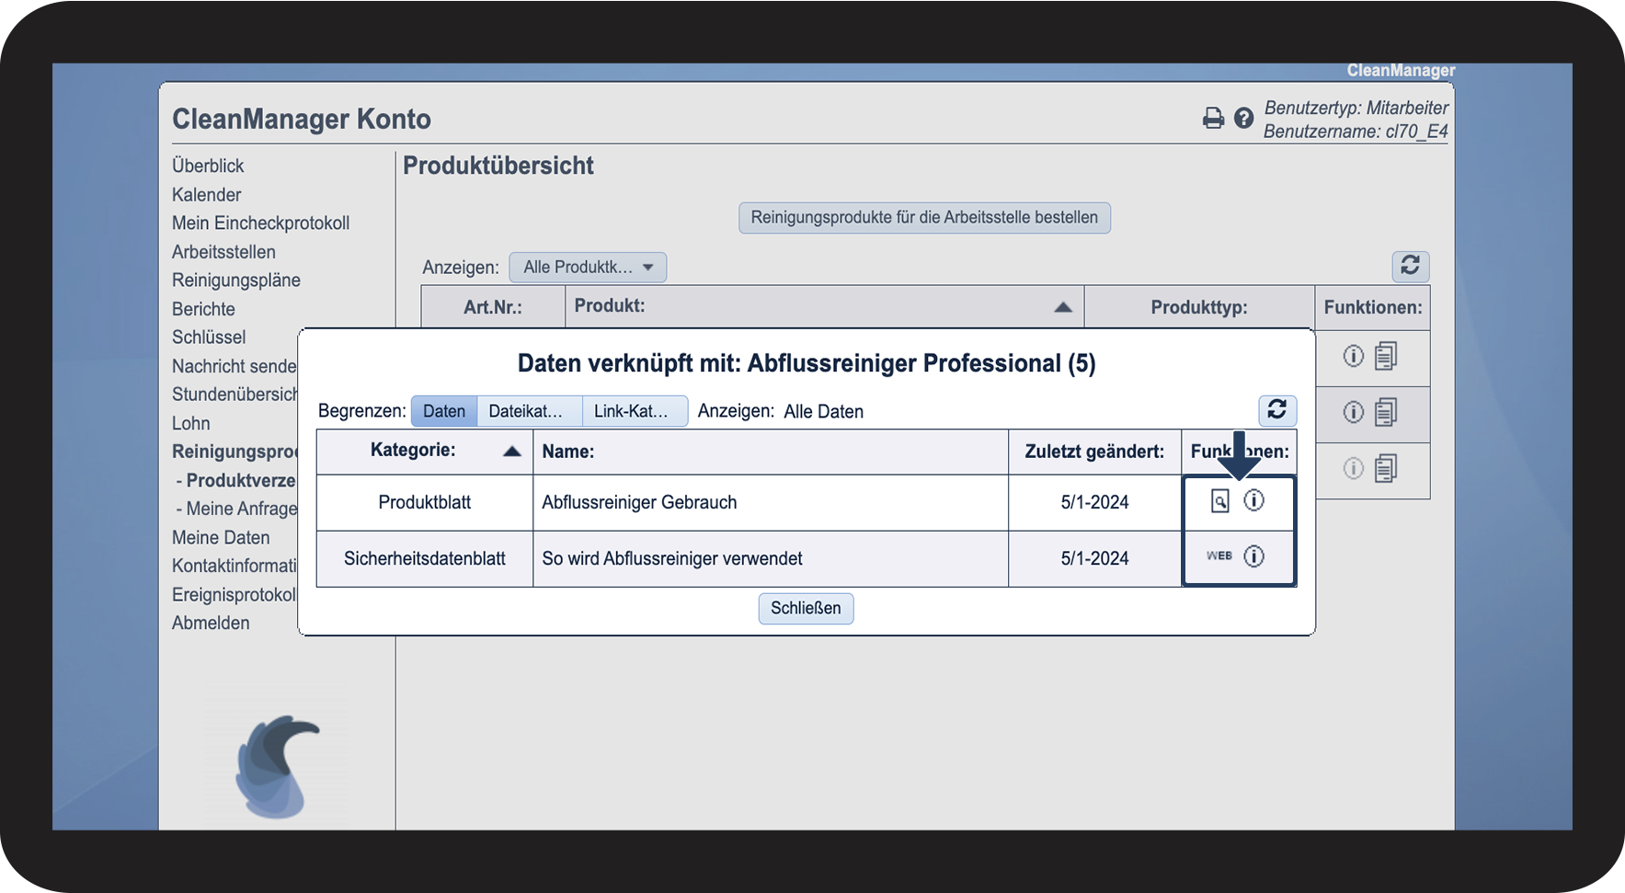The height and width of the screenshot is (893, 1625).
Task: Sort by the Kategorie column arrow
Action: (x=512, y=451)
